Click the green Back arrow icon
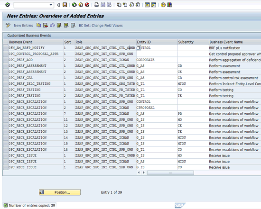Image resolution: width=261 pixels, height=209 pixels. pyautogui.click(x=74, y=5)
